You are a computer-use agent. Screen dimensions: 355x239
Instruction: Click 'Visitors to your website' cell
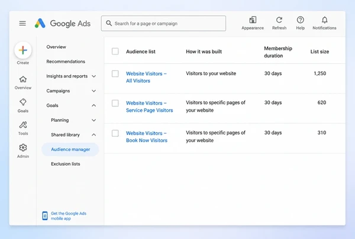(211, 73)
